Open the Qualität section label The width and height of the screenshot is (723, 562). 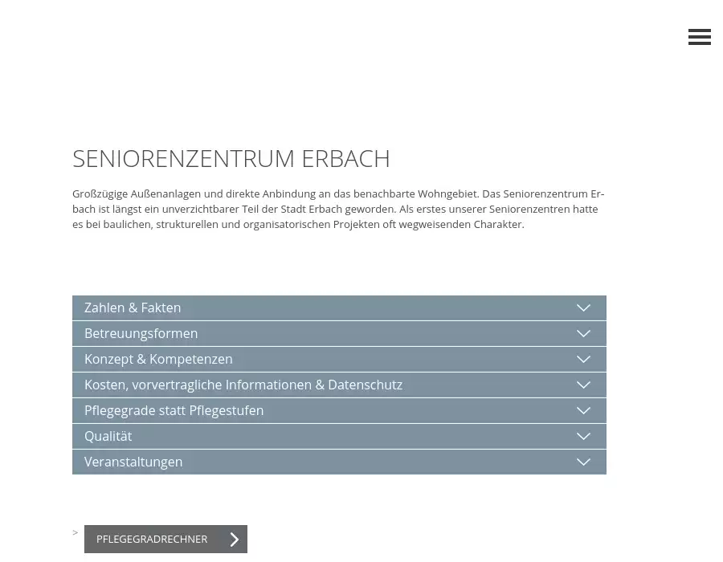[108, 437]
